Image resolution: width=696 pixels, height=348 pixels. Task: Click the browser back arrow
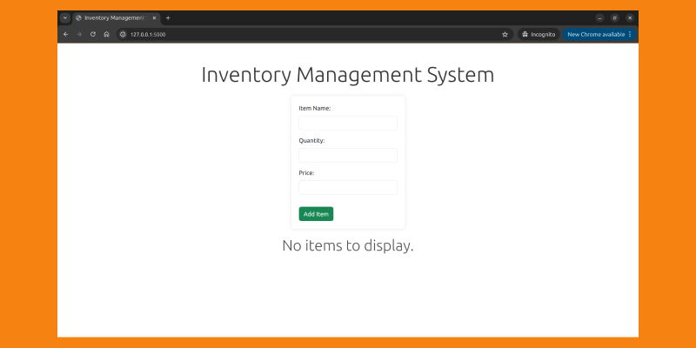point(66,34)
